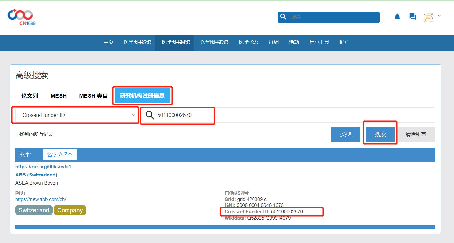Click the magnifier icon beside 501100002670

pyautogui.click(x=150, y=115)
